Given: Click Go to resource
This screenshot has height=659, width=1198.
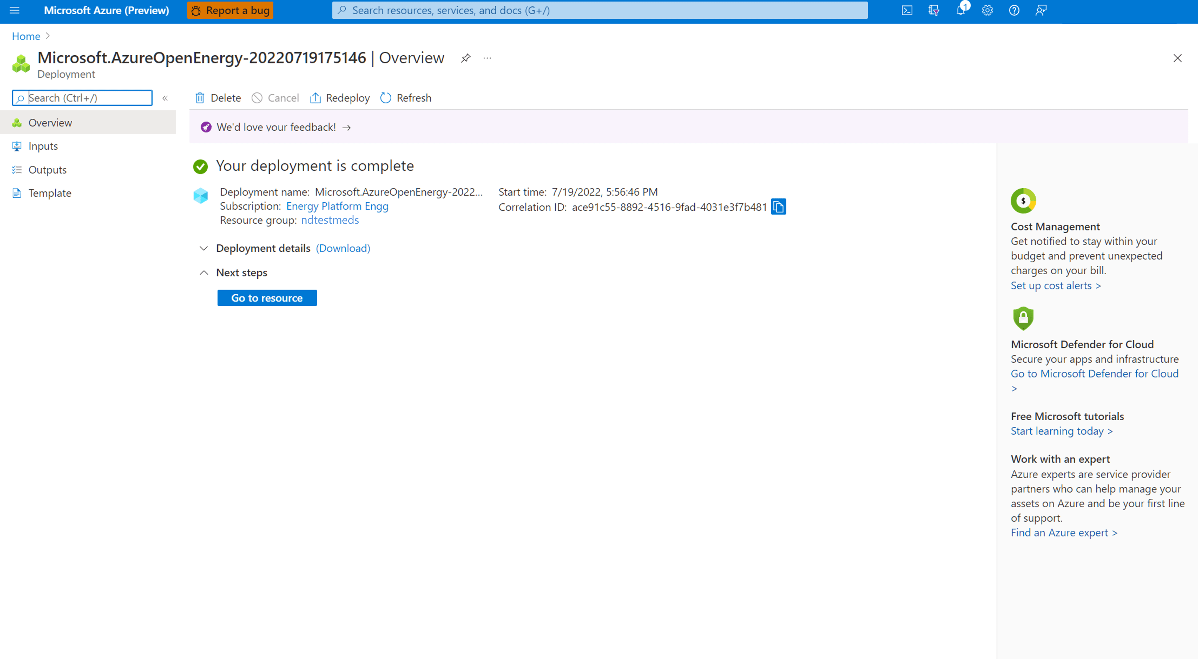Looking at the screenshot, I should (x=266, y=298).
